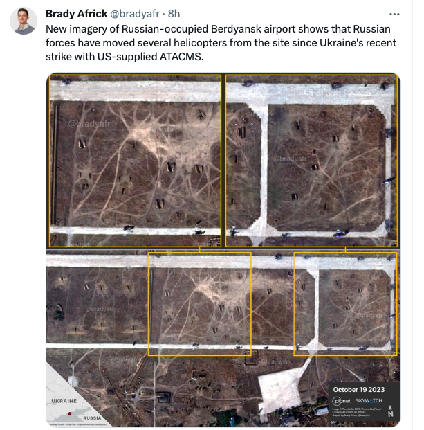Click the @bradyafr watermark in top-left panel

(89, 124)
